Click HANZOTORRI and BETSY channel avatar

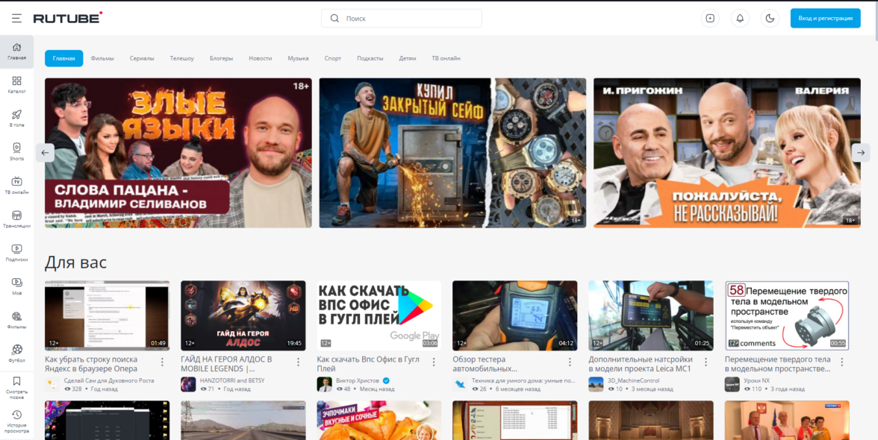pos(188,384)
